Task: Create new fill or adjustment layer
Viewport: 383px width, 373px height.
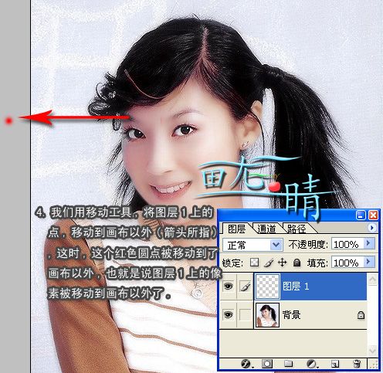Action: click(x=312, y=364)
